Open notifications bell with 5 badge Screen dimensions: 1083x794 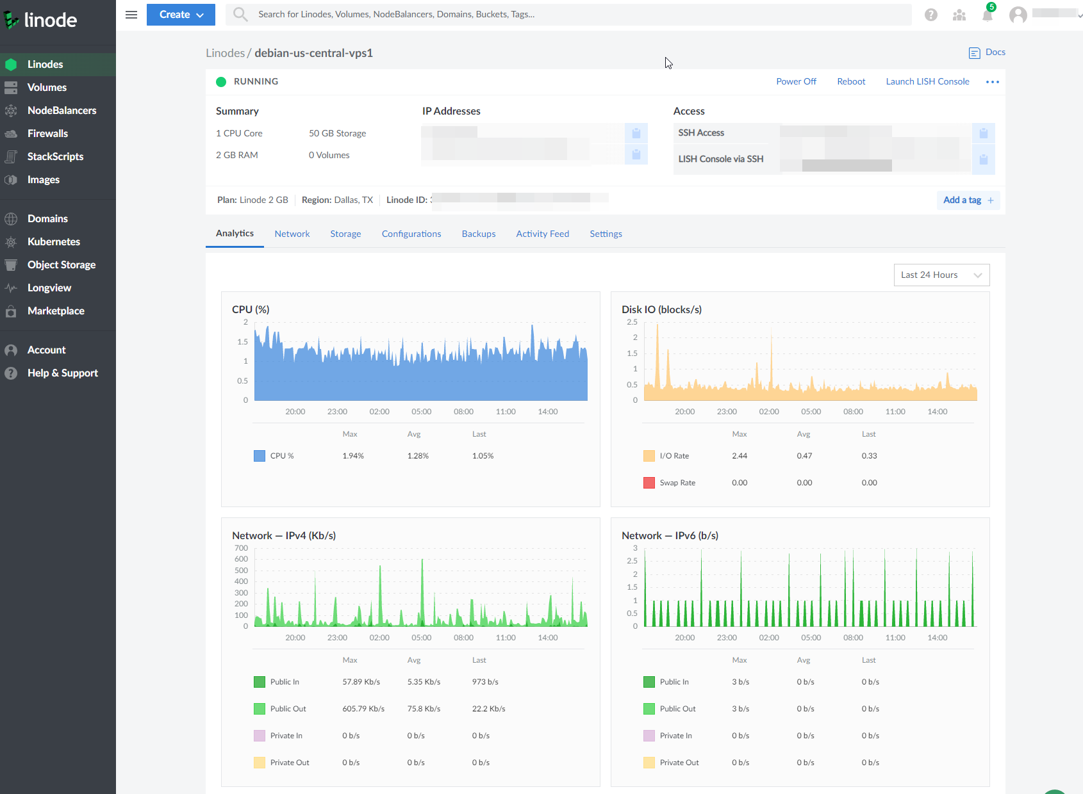pyautogui.click(x=988, y=14)
